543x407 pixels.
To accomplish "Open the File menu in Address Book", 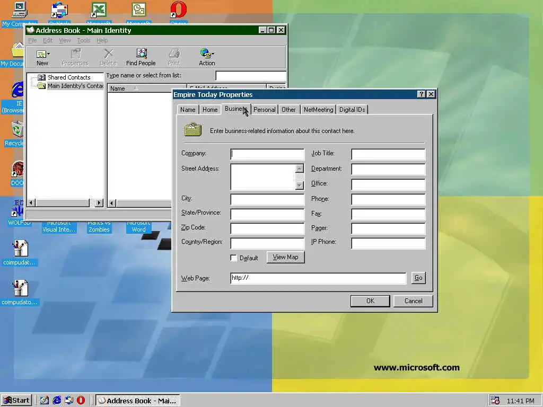I will click(32, 40).
